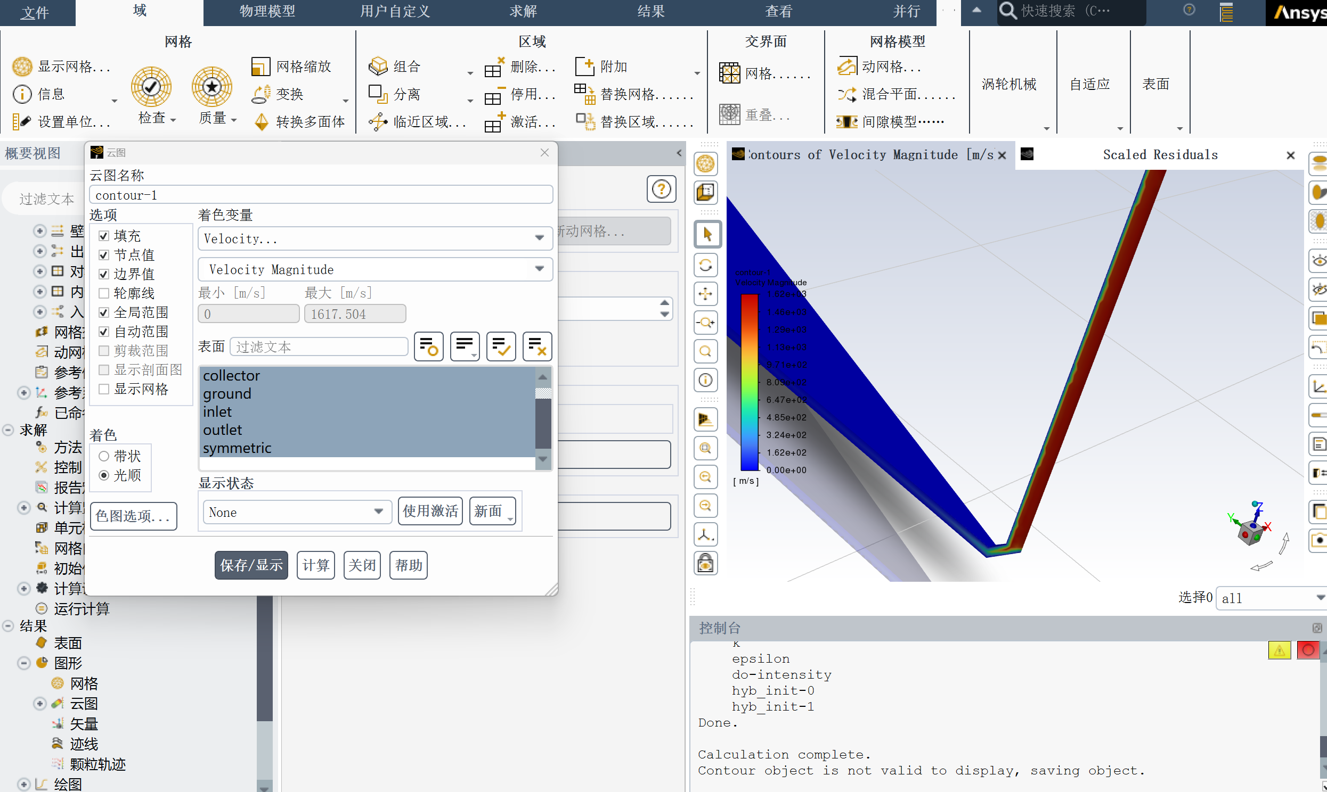
Task: Open the Velocity Magnitude sub-dropdown
Action: click(541, 270)
